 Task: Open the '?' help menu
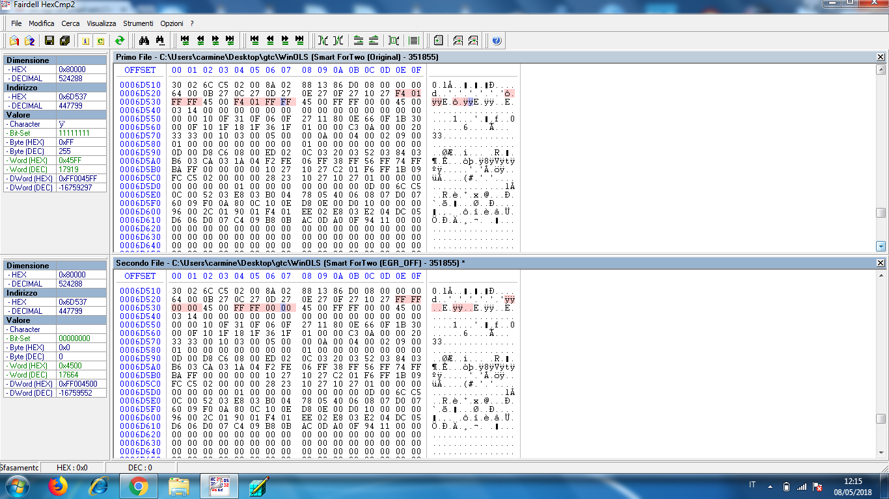point(192,23)
